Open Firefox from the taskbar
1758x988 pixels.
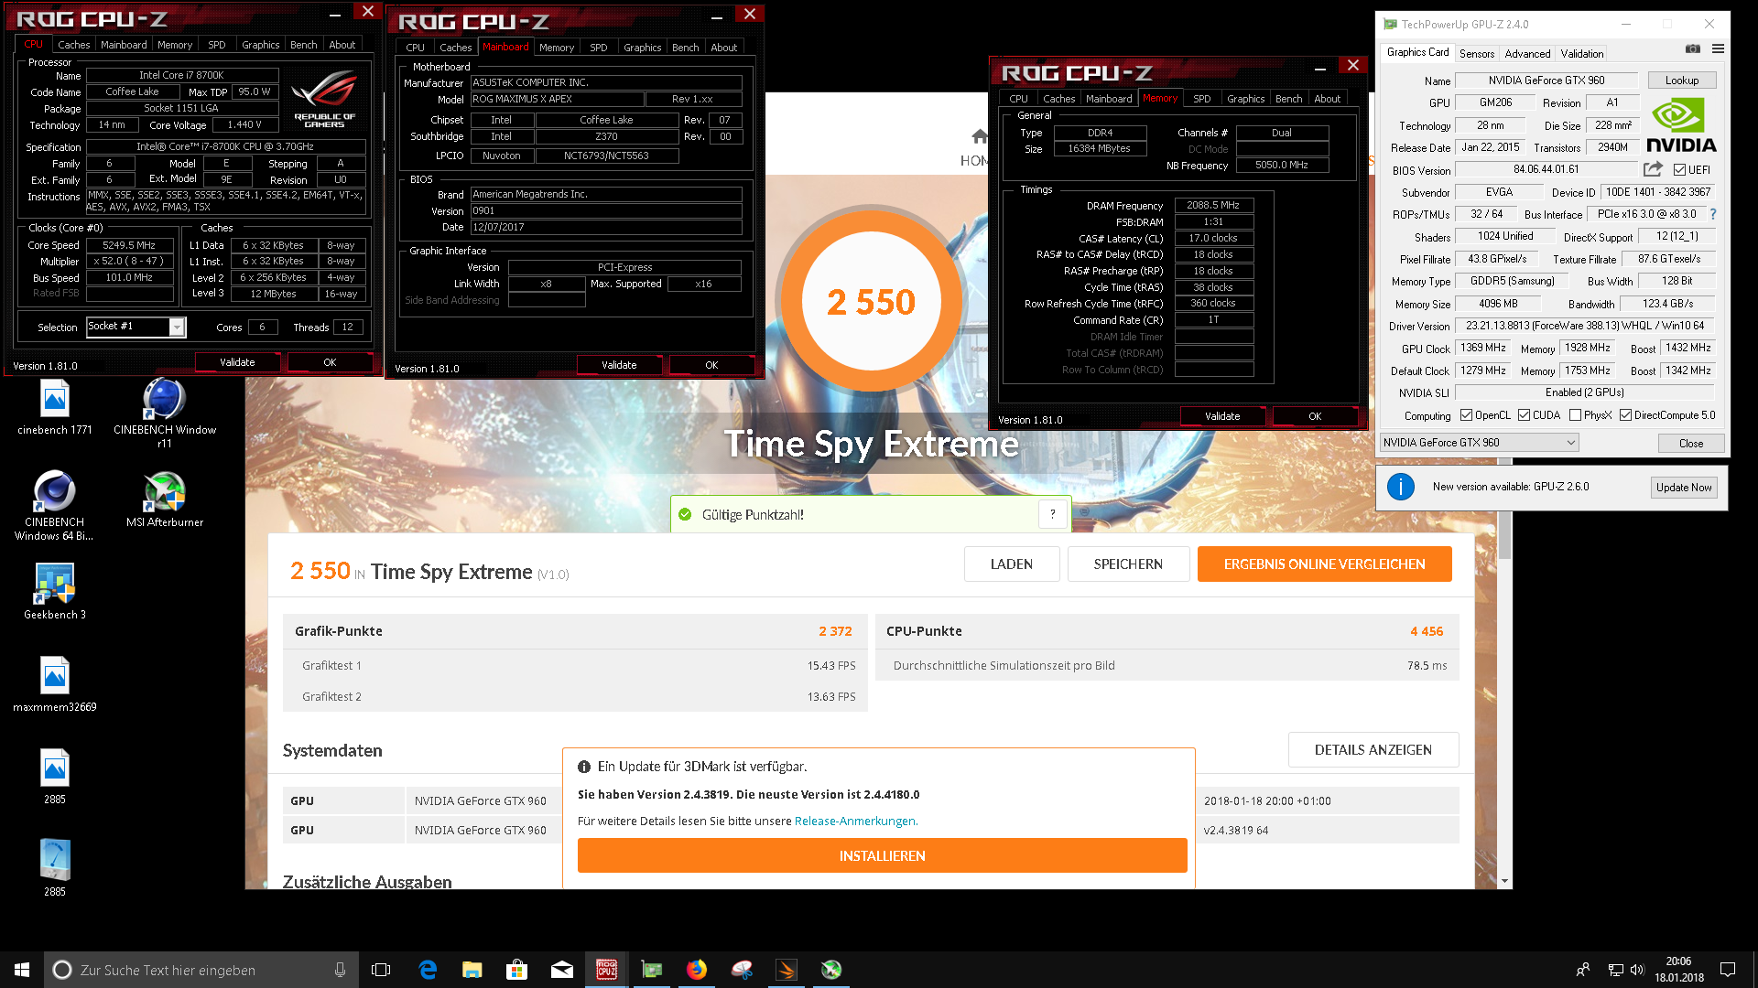coord(697,970)
